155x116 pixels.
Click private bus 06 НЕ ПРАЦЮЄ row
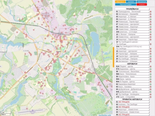tap(132, 115)
